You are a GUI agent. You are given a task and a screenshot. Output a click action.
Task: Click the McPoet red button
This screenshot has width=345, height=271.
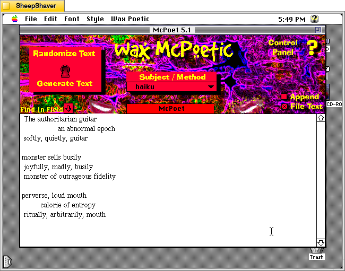170,109
